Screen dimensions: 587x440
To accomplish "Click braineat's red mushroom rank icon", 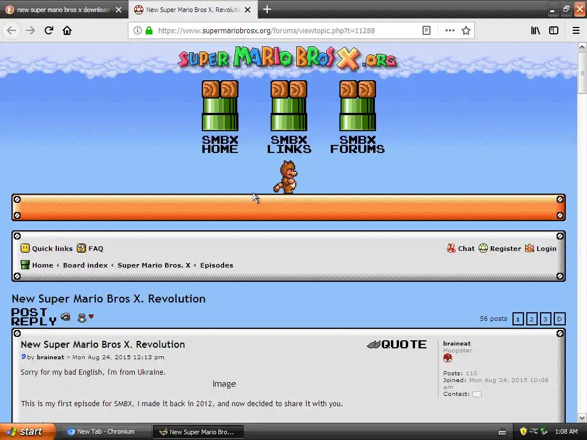I will pyautogui.click(x=448, y=359).
